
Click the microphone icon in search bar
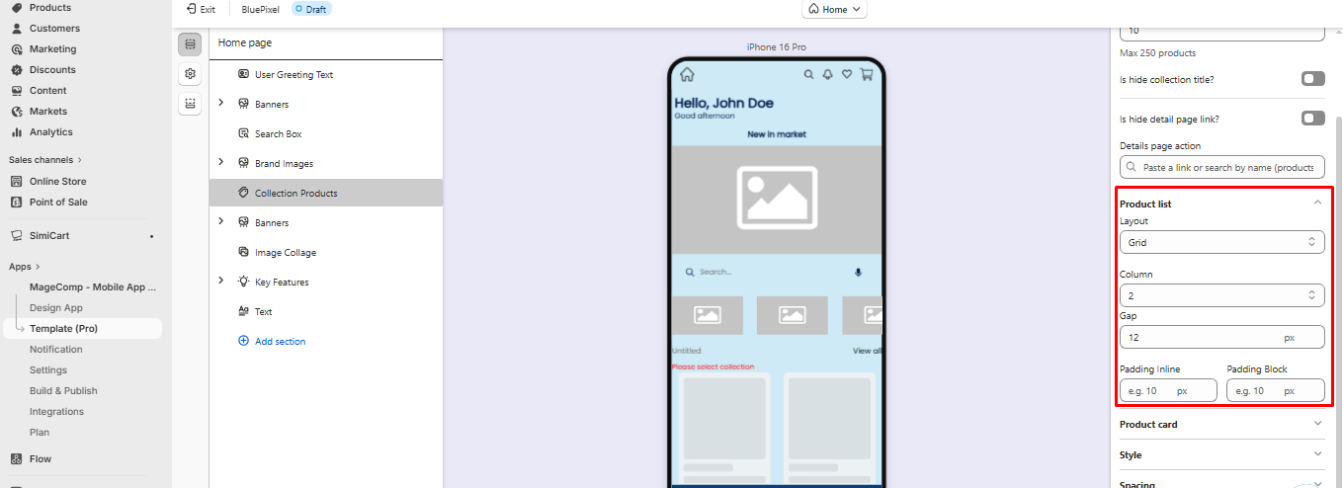pos(858,272)
